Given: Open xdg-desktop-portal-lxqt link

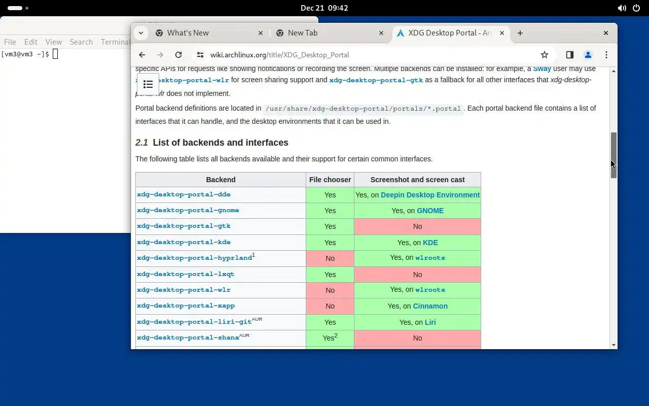Looking at the screenshot, I should click(x=186, y=274).
